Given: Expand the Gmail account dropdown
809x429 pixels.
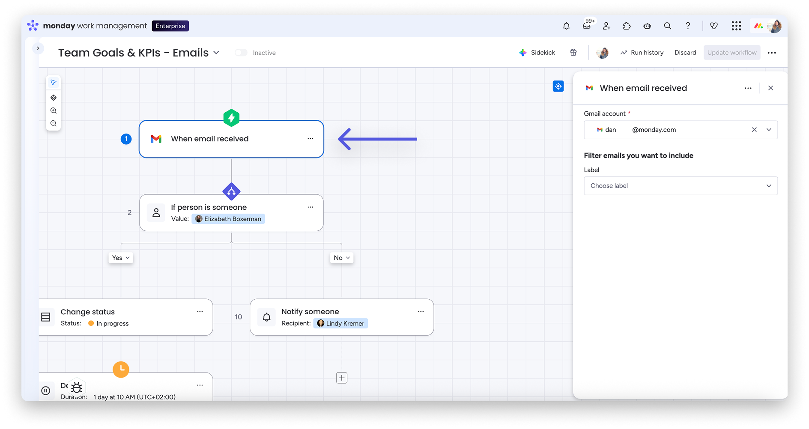Looking at the screenshot, I should tap(769, 130).
